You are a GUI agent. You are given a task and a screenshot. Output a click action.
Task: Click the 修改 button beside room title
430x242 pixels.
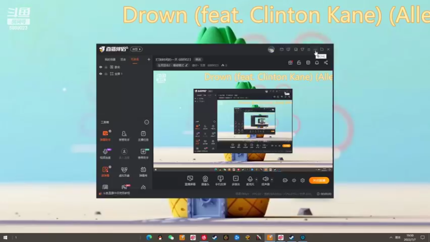(198, 60)
